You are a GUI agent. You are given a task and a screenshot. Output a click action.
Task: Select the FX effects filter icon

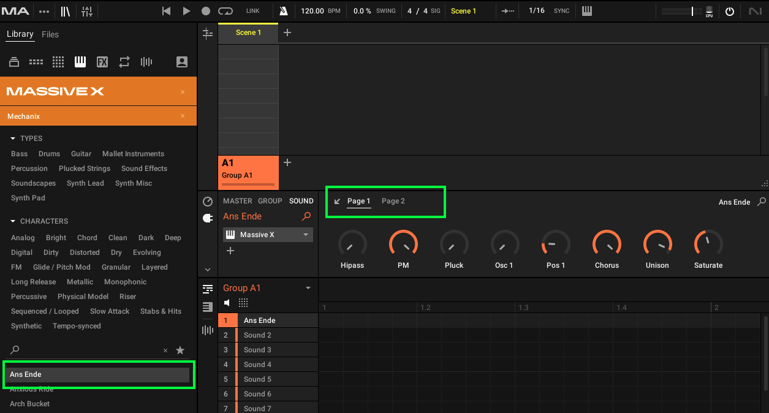[x=102, y=62]
